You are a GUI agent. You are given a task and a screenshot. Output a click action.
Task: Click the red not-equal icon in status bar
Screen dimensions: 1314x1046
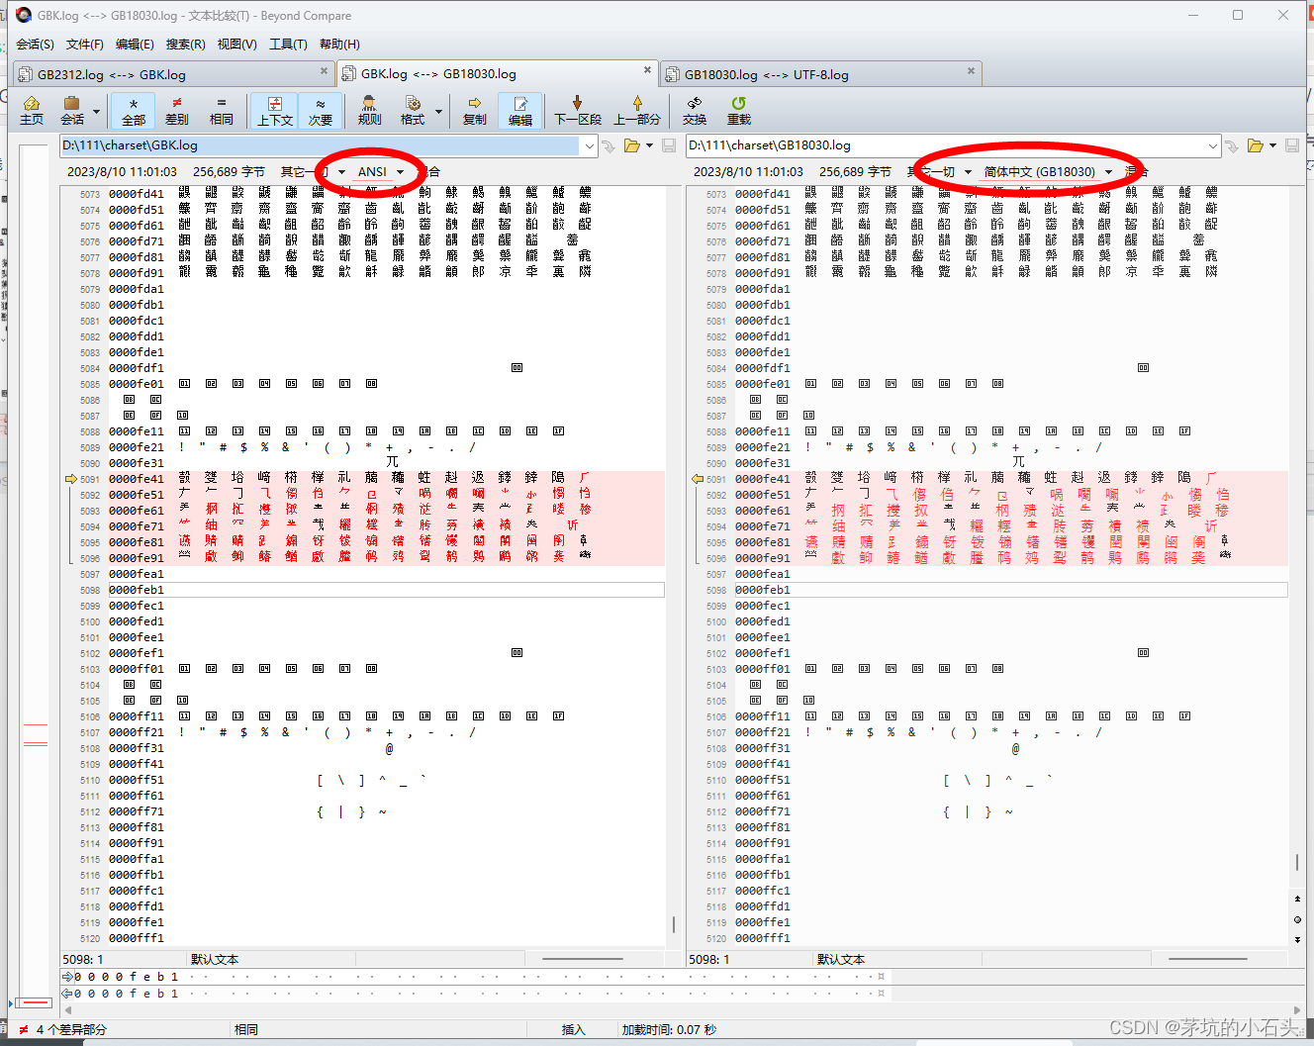24,1029
